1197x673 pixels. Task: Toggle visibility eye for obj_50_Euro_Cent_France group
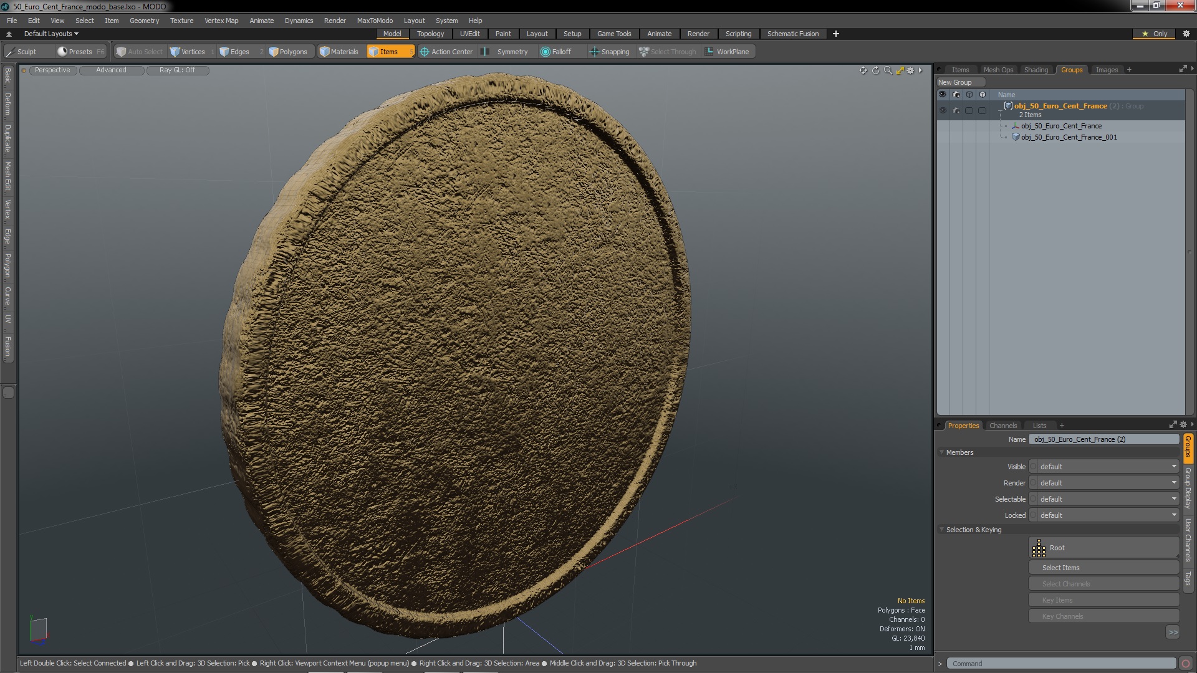pyautogui.click(x=943, y=110)
